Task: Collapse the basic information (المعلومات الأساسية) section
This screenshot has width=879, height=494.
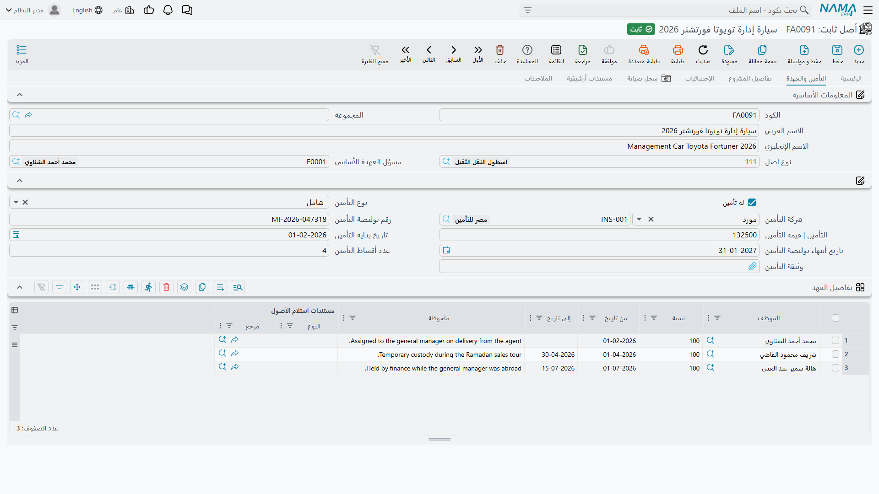Action: tap(20, 95)
